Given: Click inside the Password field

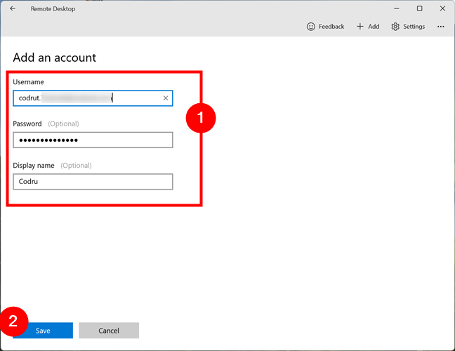Looking at the screenshot, I should pos(93,140).
